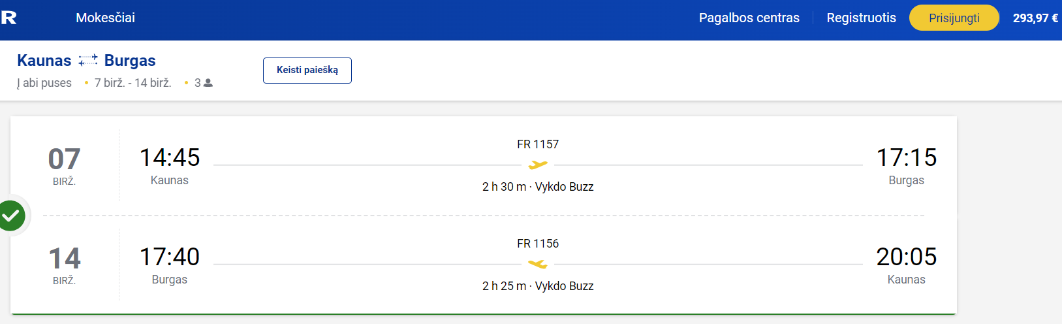Click the 7 birž. - 14 birž. date range
The width and height of the screenshot is (1062, 324).
click(x=133, y=83)
